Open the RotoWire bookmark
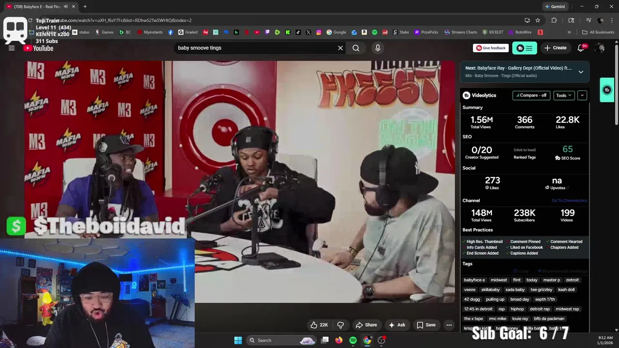 pyautogui.click(x=520, y=32)
